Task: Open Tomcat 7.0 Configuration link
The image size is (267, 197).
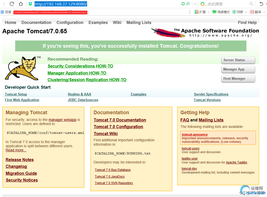Action: coord(118,127)
